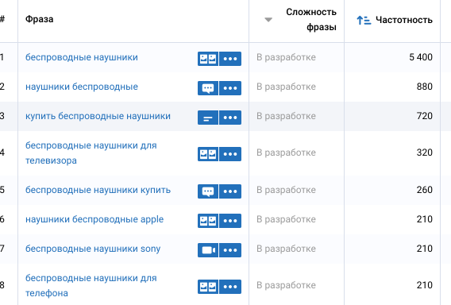Click images icon for 'беспроводные наушники для телевизора'
The height and width of the screenshot is (305, 451).
(x=208, y=154)
